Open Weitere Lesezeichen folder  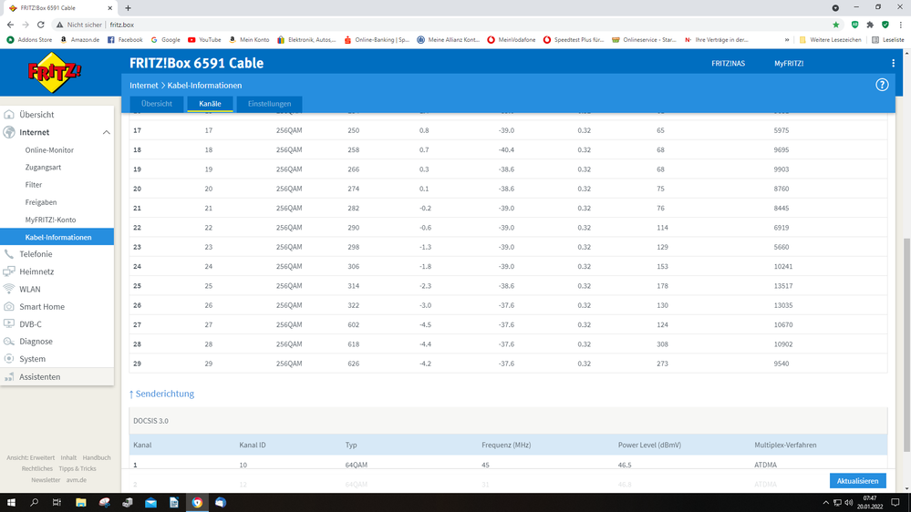[830, 40]
